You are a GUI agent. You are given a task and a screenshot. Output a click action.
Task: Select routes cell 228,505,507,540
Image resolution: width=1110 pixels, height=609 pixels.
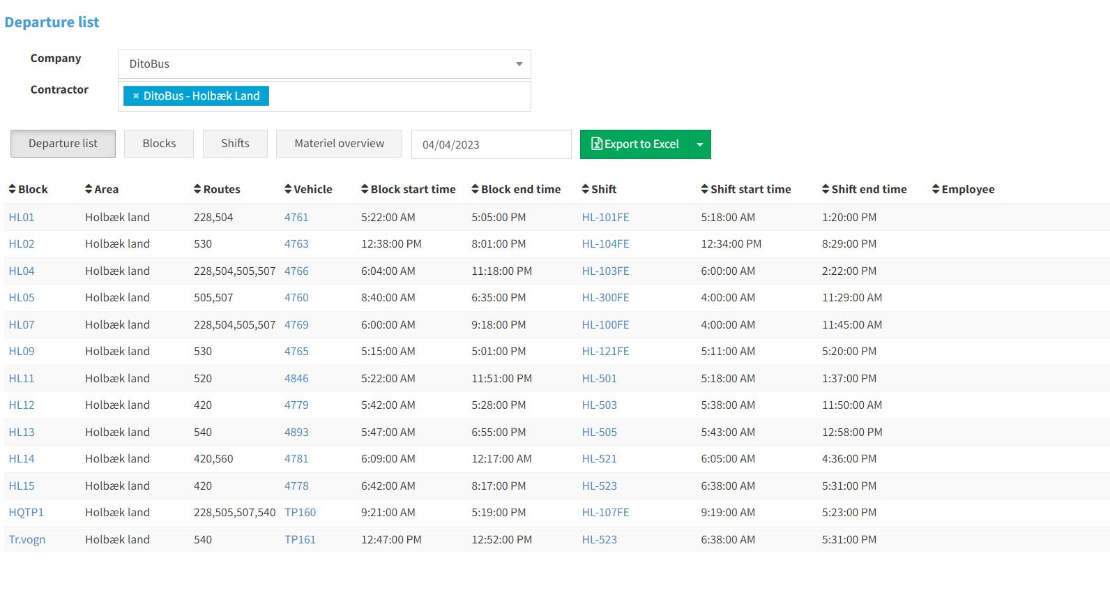tap(235, 513)
